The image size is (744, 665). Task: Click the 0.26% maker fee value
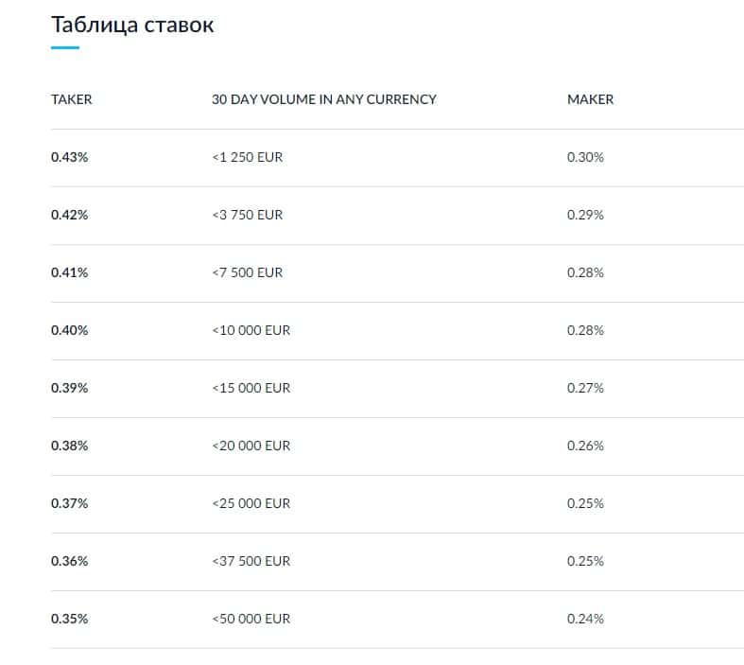[585, 446]
